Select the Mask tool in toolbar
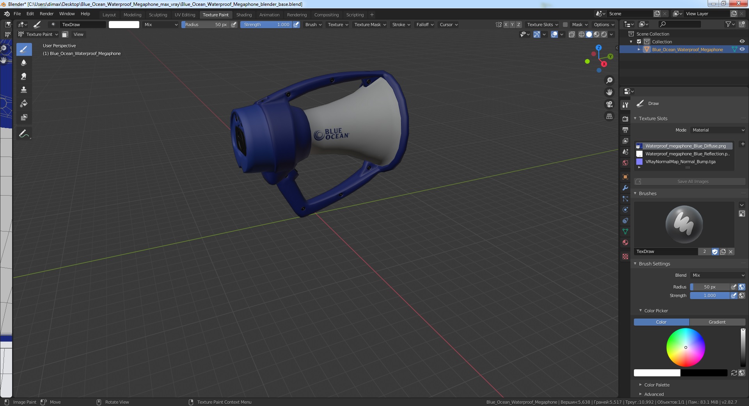This screenshot has width=749, height=406. coord(24,117)
